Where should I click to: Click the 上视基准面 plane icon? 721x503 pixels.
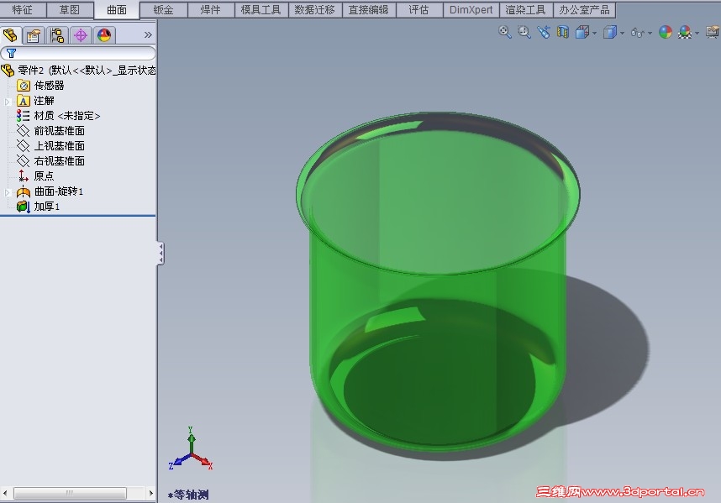tap(23, 146)
